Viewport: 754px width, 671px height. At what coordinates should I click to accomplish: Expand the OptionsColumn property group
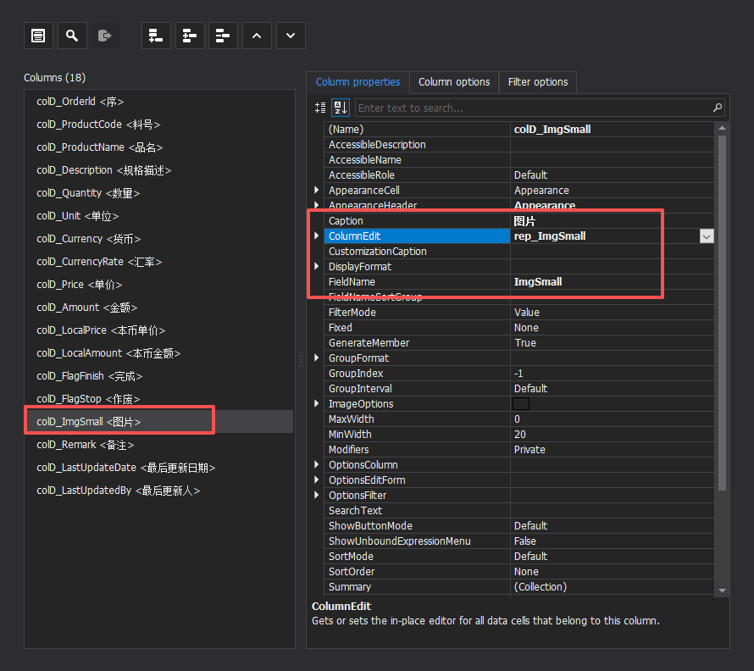(316, 464)
